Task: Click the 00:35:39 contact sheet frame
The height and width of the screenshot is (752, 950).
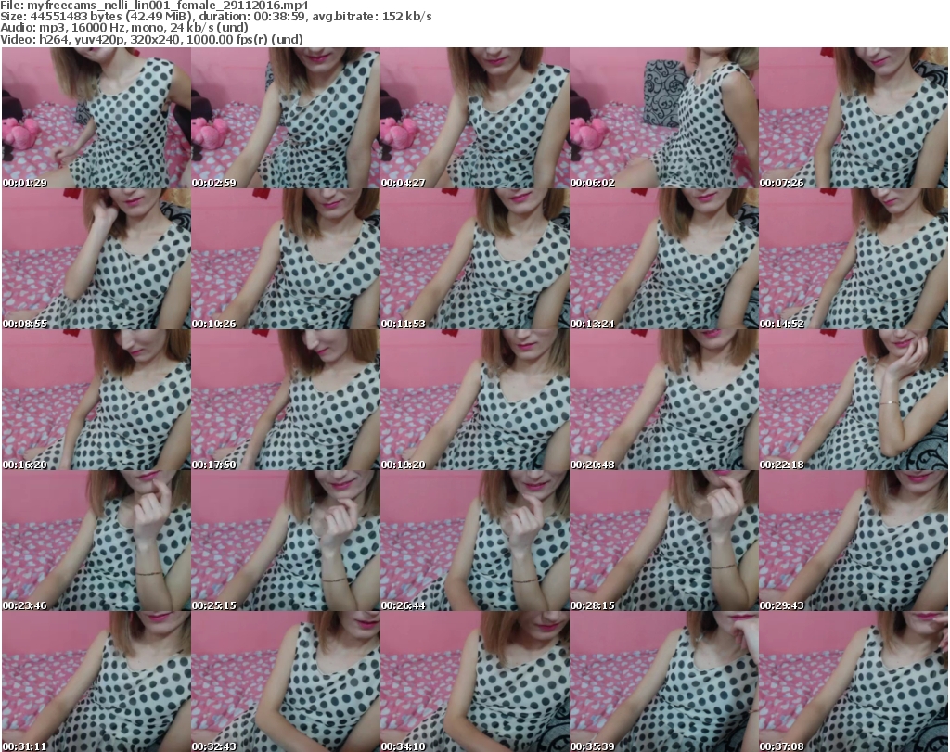Action: [664, 682]
